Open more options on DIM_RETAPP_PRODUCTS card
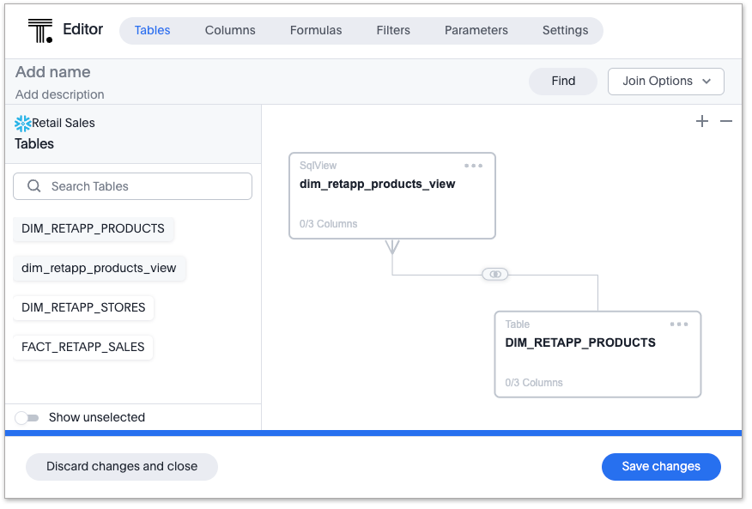This screenshot has width=752, height=509. point(679,324)
